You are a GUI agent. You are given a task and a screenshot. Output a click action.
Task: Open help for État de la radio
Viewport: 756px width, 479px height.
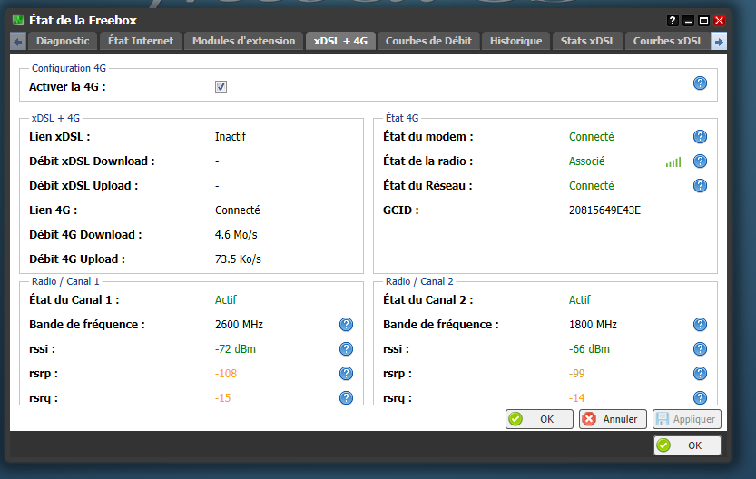pyautogui.click(x=700, y=161)
